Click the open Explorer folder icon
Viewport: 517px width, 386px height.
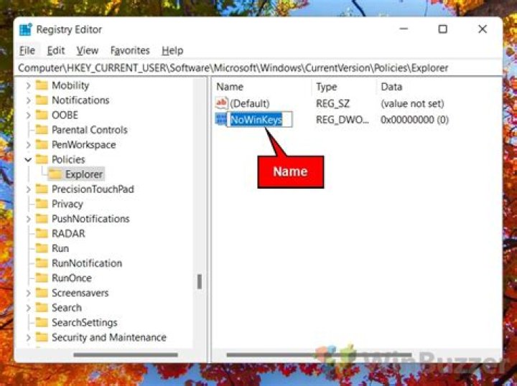coord(55,174)
